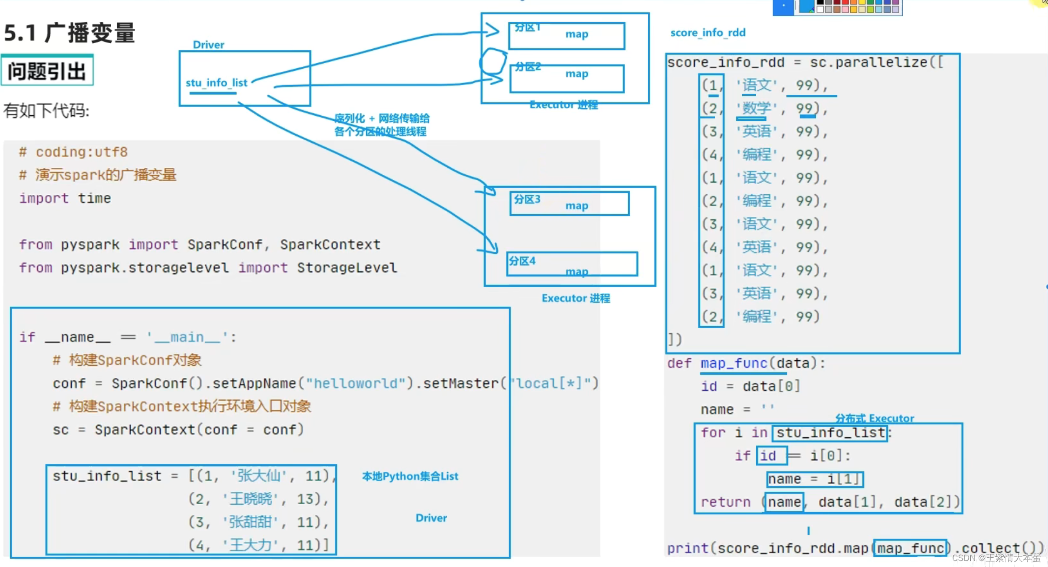This screenshot has width=1048, height=567.
Task: Click the '本地Python集合List' label
Action: coord(410,476)
